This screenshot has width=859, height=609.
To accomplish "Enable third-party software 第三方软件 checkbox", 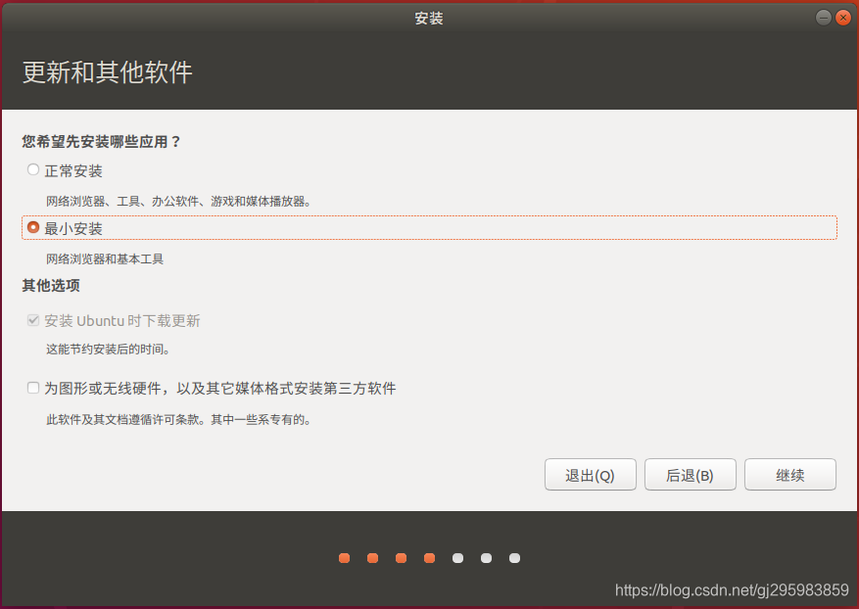I will pyautogui.click(x=33, y=389).
